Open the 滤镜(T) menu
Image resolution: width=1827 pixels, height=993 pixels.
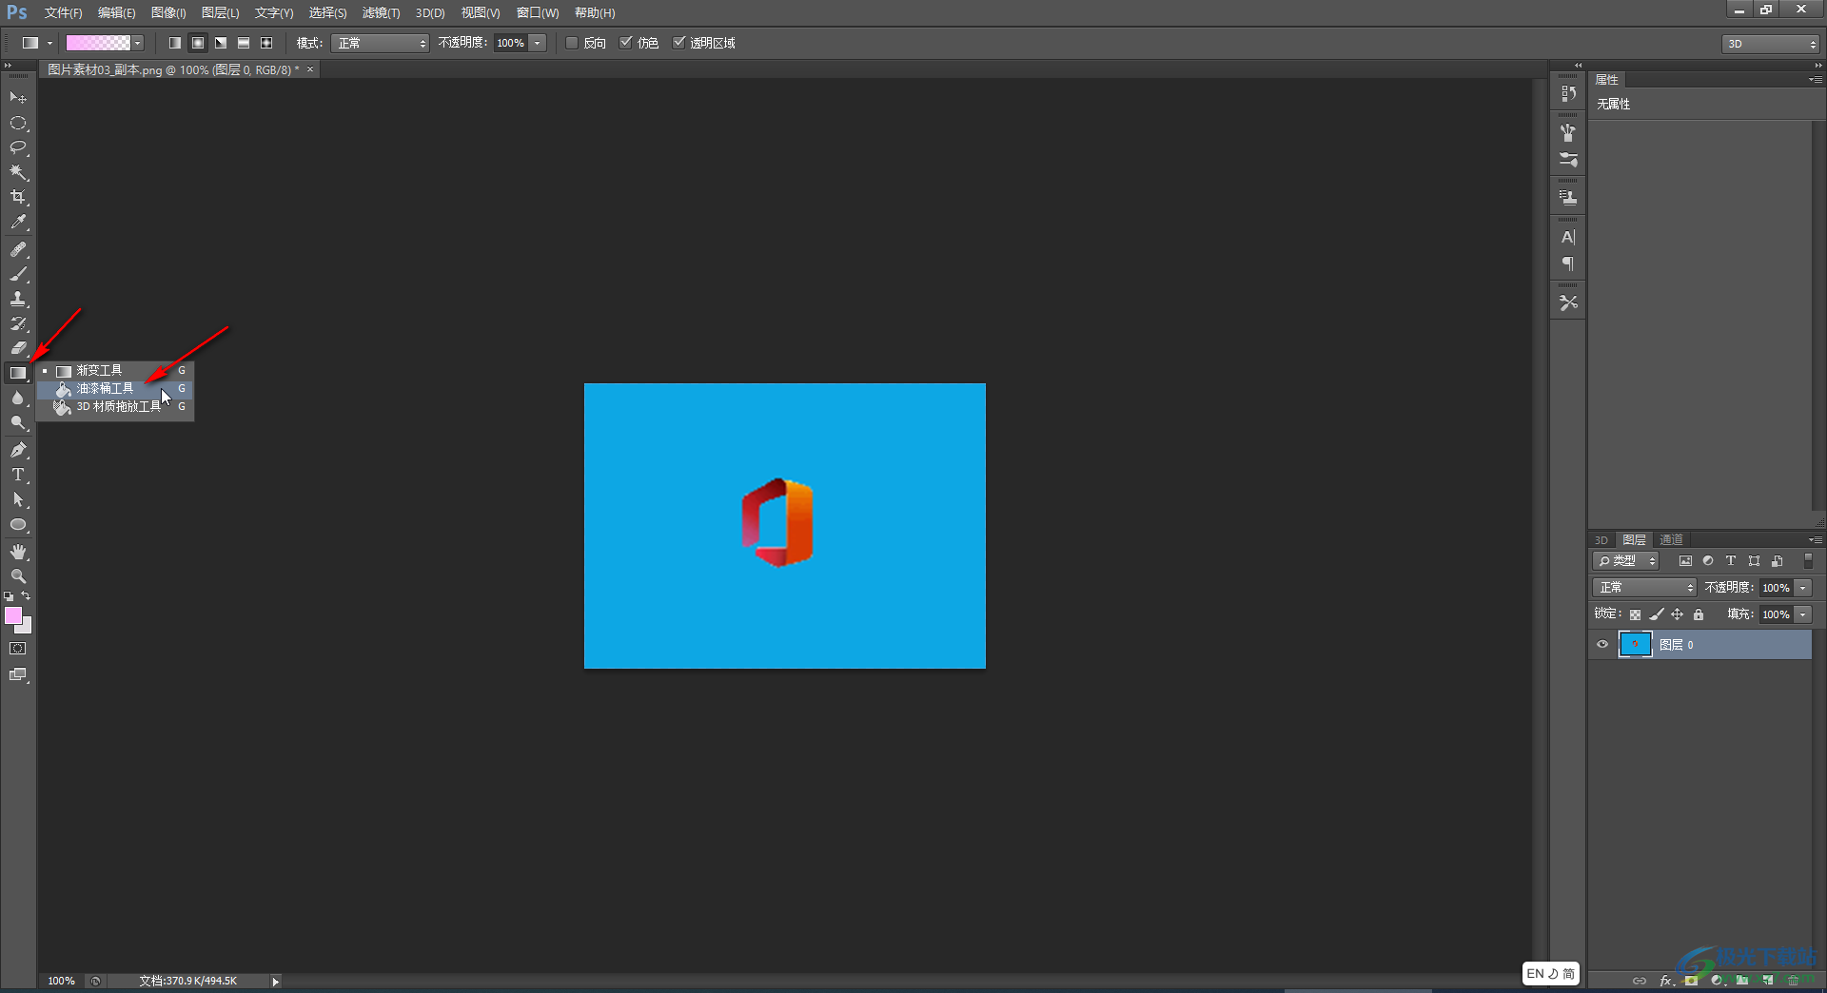381,12
